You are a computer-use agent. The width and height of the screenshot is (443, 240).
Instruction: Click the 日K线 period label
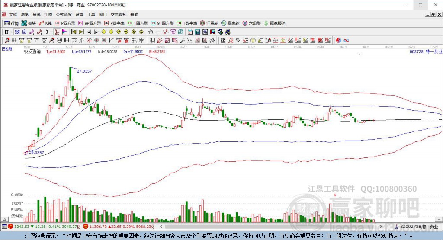7,49
